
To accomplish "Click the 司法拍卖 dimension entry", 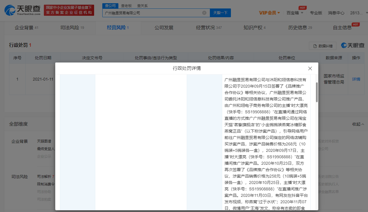I will [44, 199].
